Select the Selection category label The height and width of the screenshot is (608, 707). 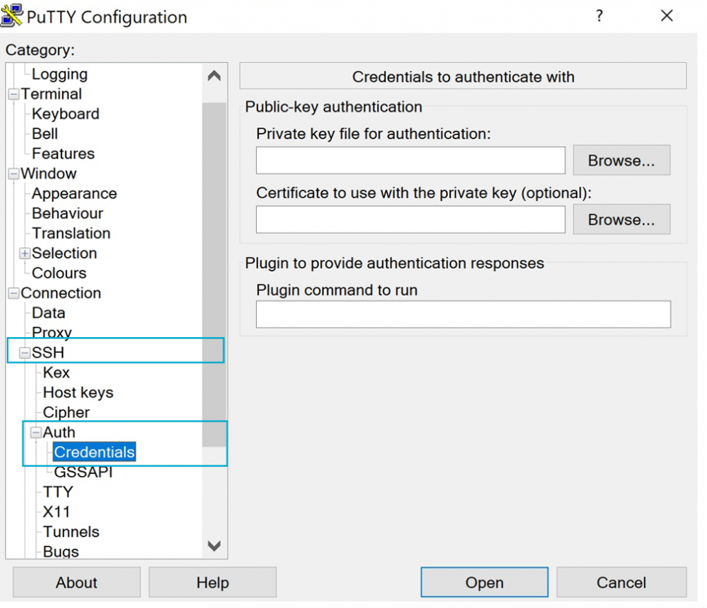(64, 254)
